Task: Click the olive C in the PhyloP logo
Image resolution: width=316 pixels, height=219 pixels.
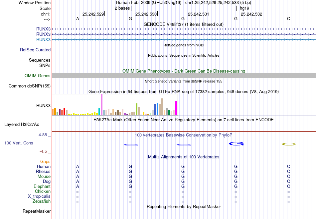Action: 289,144
